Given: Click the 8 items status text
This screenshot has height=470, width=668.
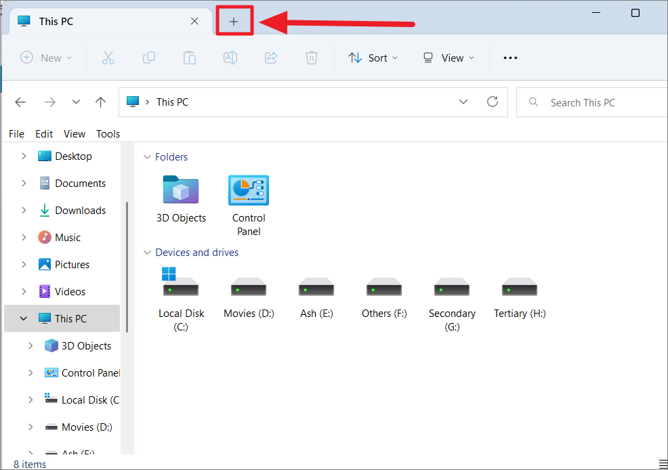Looking at the screenshot, I should click(30, 464).
